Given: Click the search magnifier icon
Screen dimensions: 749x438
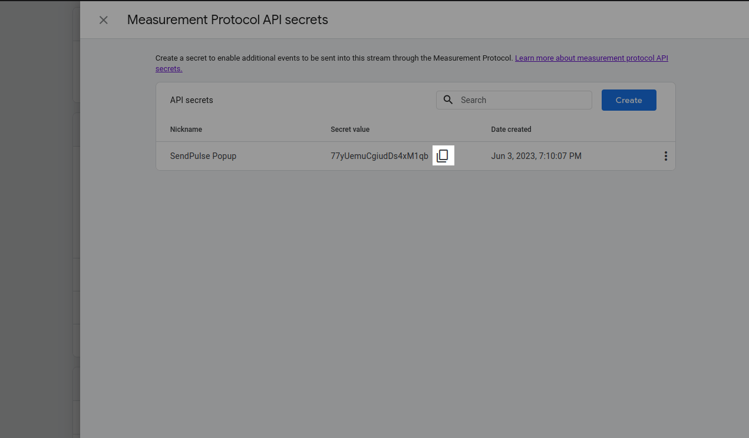Looking at the screenshot, I should point(448,100).
